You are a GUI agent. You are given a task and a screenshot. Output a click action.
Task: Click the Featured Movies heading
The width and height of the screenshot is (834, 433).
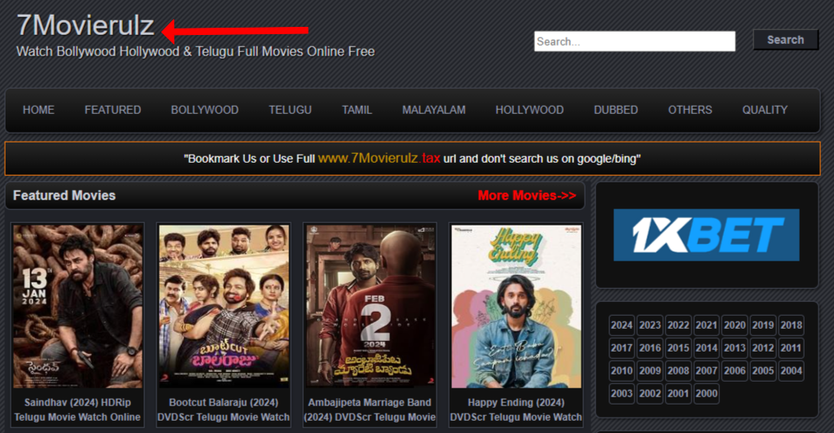point(64,195)
